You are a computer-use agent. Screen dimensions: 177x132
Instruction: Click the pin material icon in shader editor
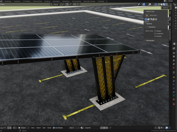click(110, 128)
